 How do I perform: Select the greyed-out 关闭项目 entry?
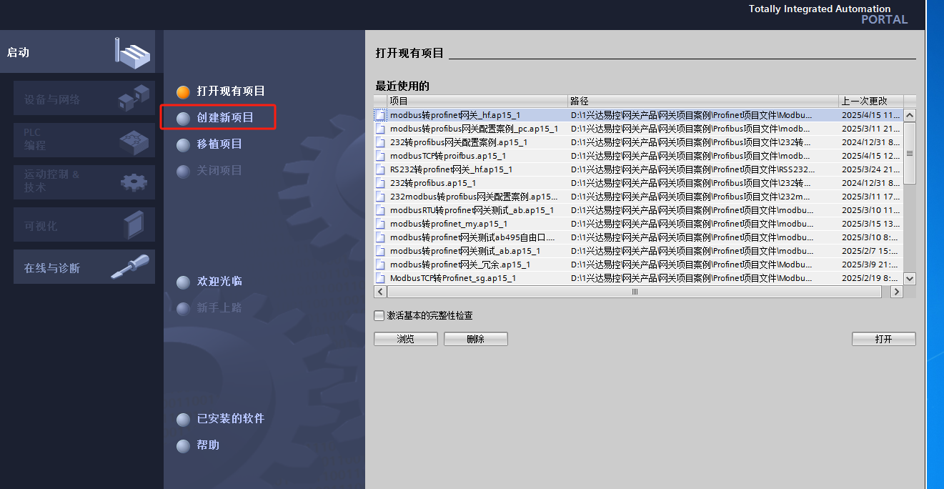[219, 170]
